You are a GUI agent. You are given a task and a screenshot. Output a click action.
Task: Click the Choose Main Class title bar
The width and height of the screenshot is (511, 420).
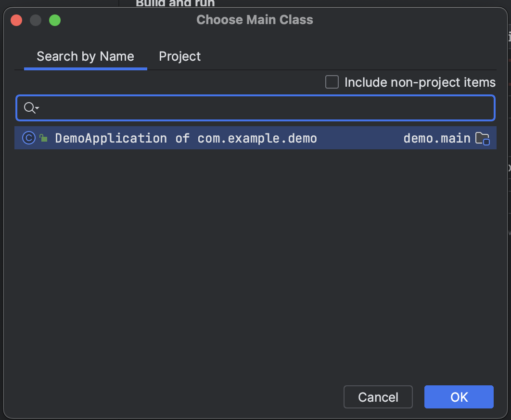coord(255,20)
